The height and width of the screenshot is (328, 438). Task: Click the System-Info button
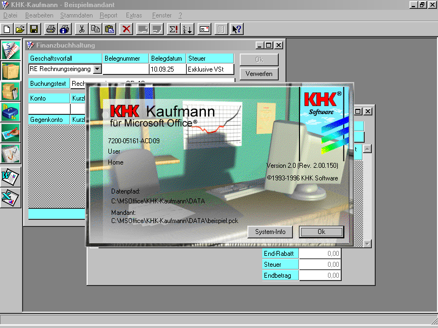click(270, 232)
